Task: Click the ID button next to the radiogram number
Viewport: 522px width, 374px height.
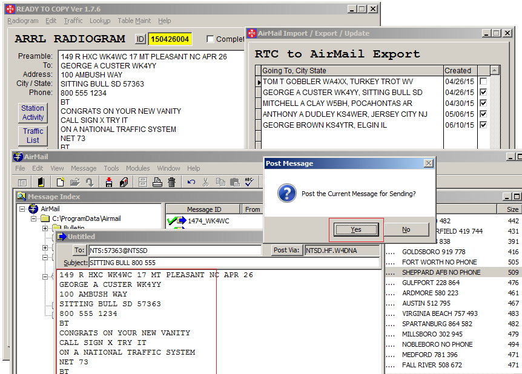Action: coord(140,39)
